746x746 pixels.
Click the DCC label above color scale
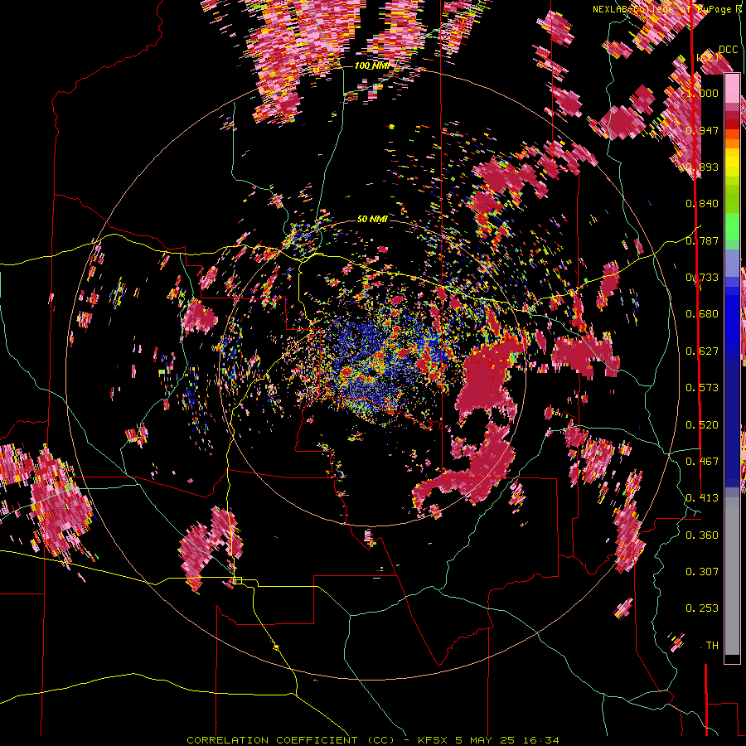click(x=729, y=50)
